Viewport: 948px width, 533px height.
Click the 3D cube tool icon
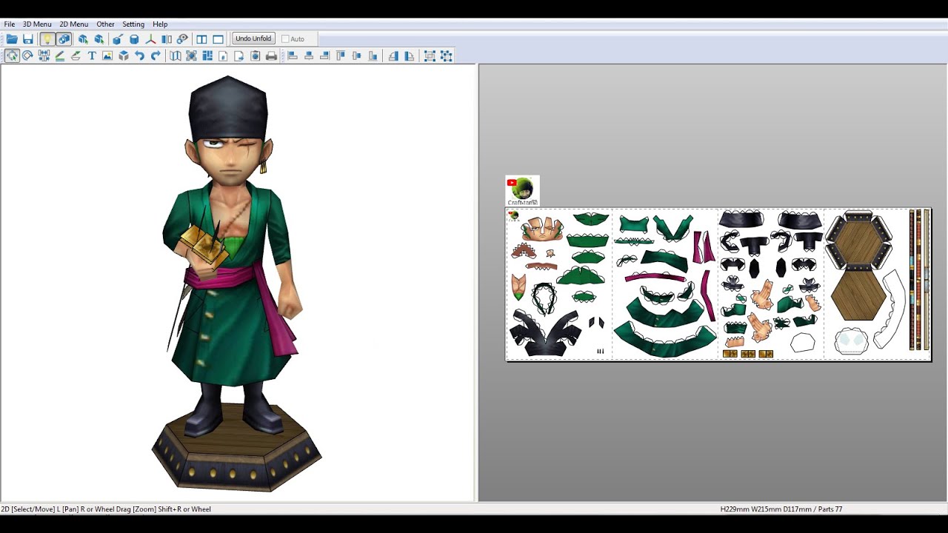(124, 56)
